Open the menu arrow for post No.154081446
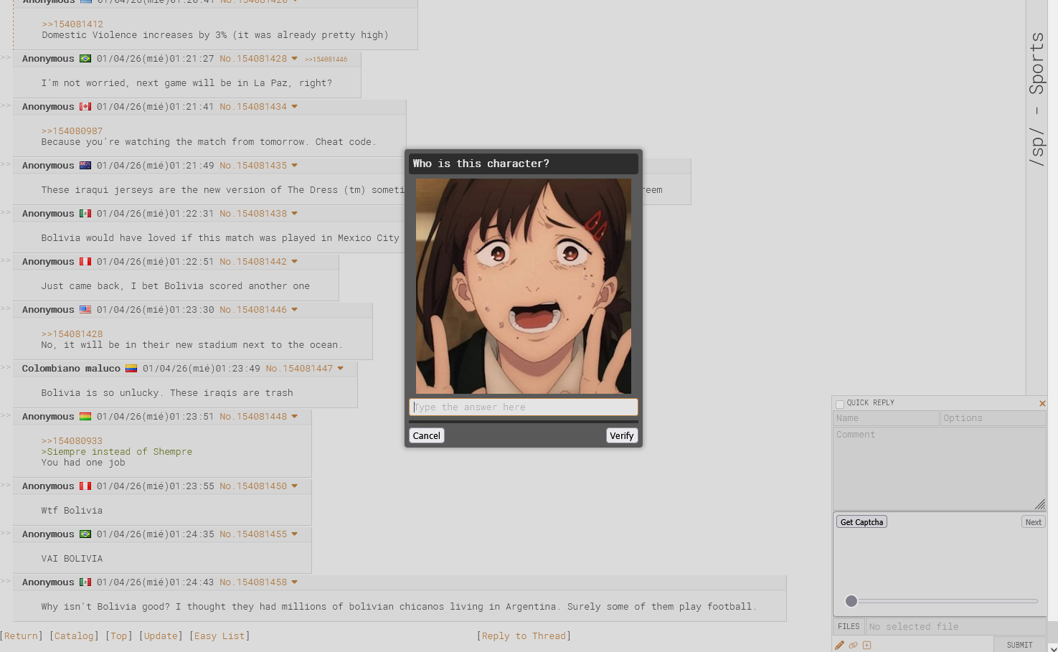The width and height of the screenshot is (1058, 652). click(x=294, y=310)
